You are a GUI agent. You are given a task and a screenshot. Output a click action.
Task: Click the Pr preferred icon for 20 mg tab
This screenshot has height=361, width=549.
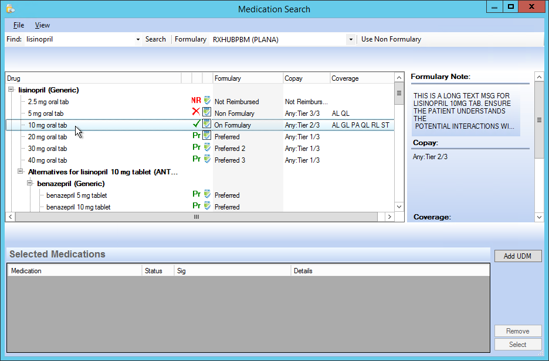(196, 136)
